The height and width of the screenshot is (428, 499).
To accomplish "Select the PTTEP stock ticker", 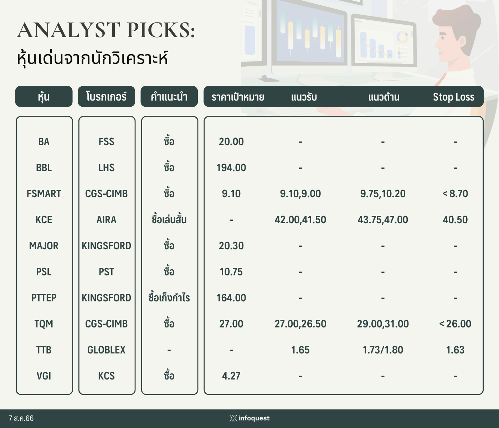I will 44,298.
